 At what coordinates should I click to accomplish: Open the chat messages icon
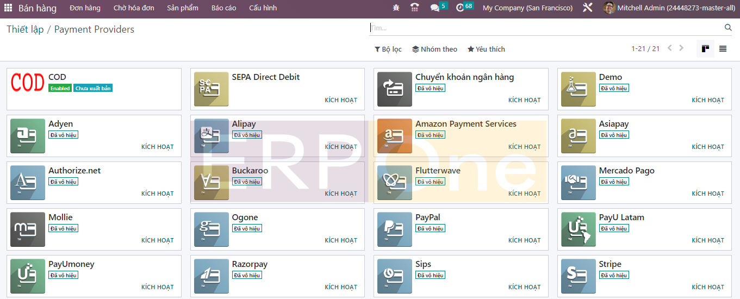coord(434,8)
